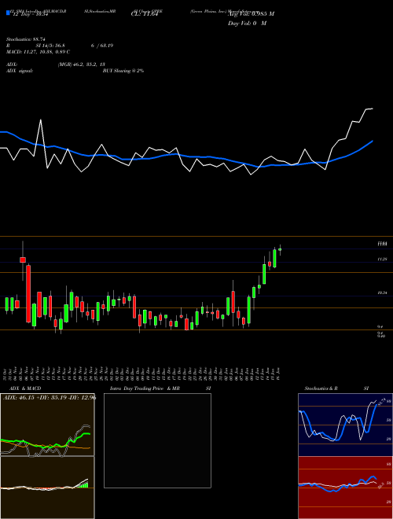This screenshot has height=519, width=393.
Task: Open the red-background RSI chart thumbnail
Action: click(345, 488)
